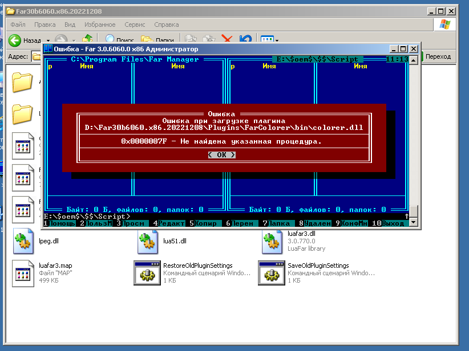The height and width of the screenshot is (351, 469).
Task: Open the Справка menu
Action: click(x=167, y=25)
